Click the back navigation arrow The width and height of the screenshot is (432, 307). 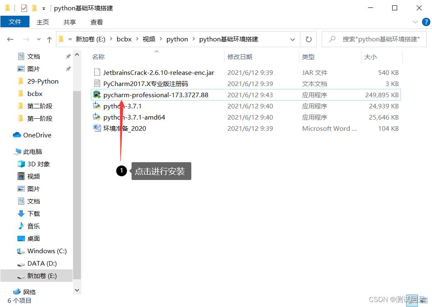tap(10, 39)
